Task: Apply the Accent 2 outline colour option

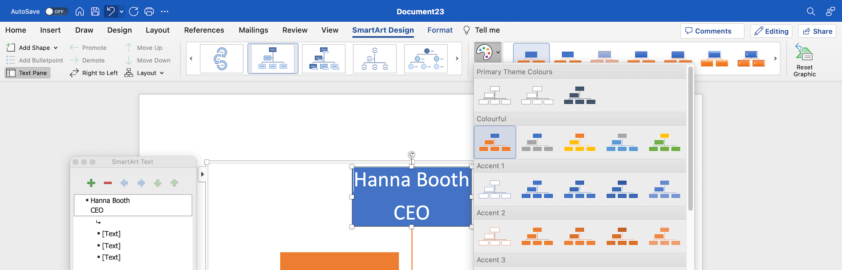Action: pos(495,236)
